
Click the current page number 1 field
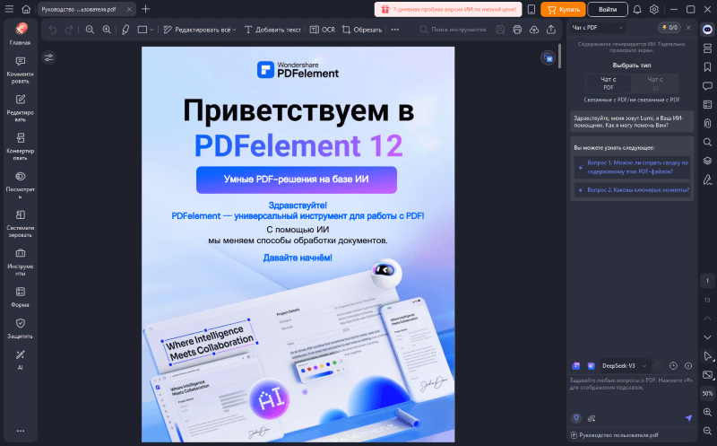707,281
